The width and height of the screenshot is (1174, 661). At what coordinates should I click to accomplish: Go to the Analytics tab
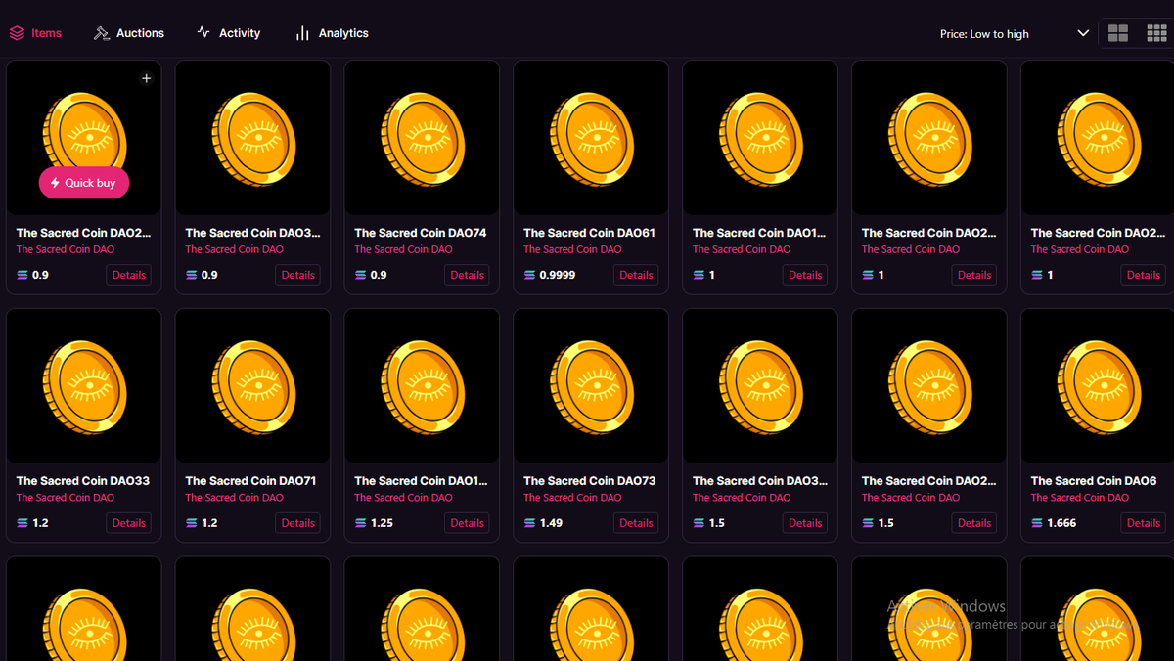point(332,33)
